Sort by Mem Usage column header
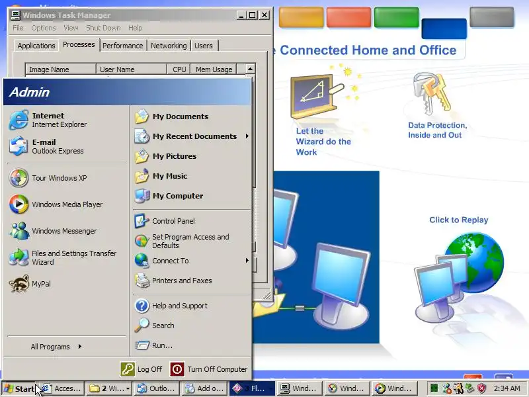Viewport: 529px width, 397px height. [214, 69]
